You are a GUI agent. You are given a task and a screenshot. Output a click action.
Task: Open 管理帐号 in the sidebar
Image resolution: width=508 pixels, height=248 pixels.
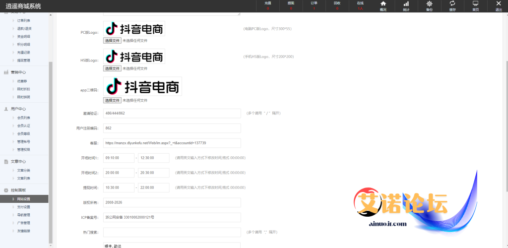[x=24, y=141]
